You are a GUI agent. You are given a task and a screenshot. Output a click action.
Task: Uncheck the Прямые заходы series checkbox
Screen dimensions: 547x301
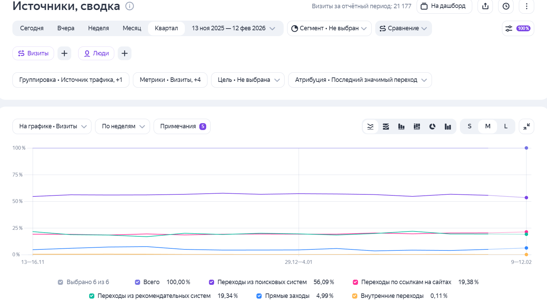click(x=259, y=296)
